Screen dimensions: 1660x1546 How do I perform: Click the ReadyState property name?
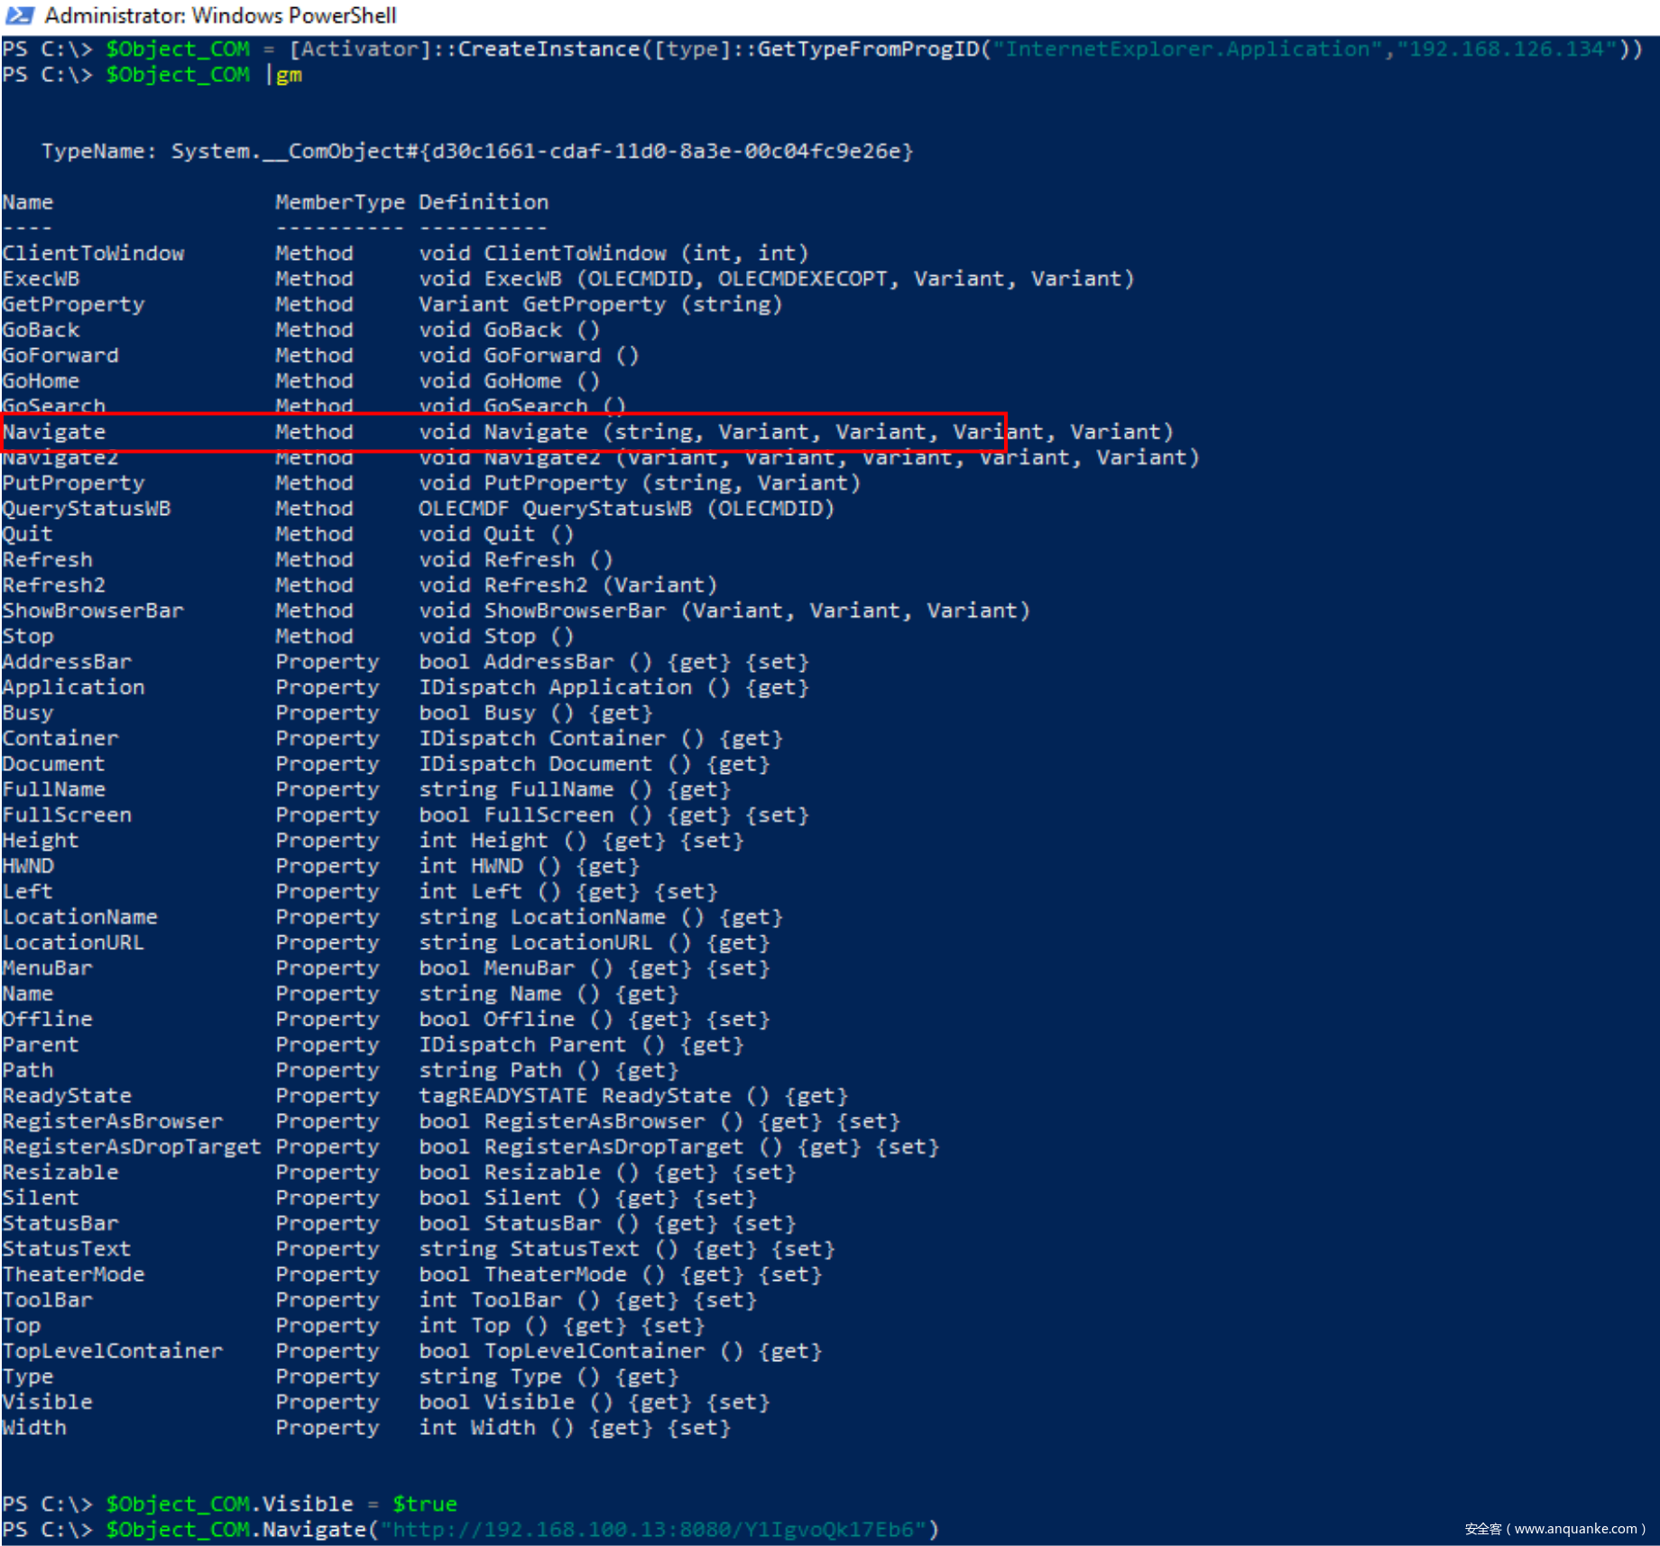(67, 1096)
